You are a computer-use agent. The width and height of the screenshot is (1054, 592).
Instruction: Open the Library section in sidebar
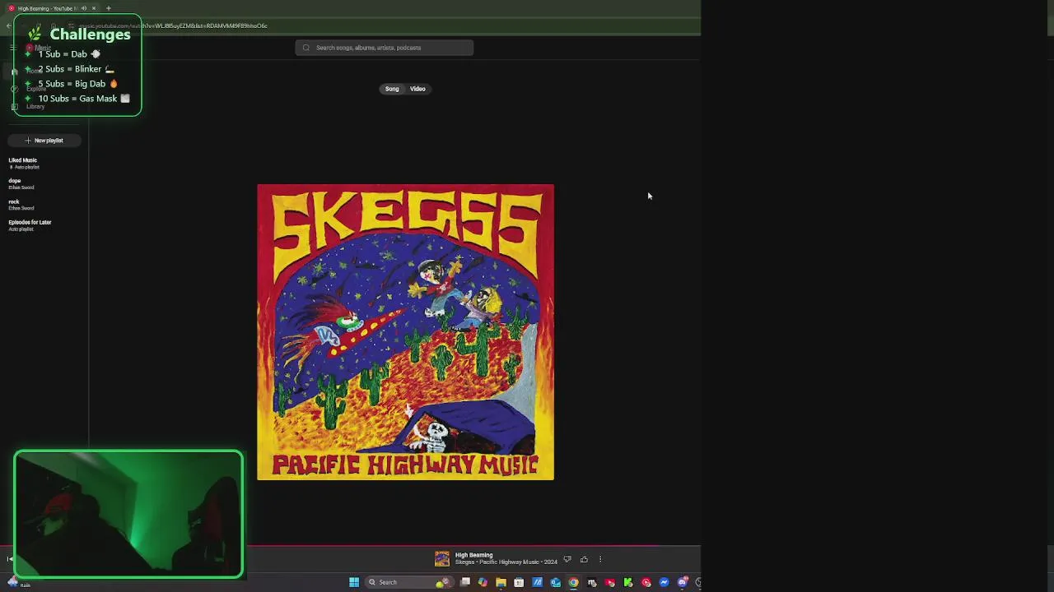28,106
